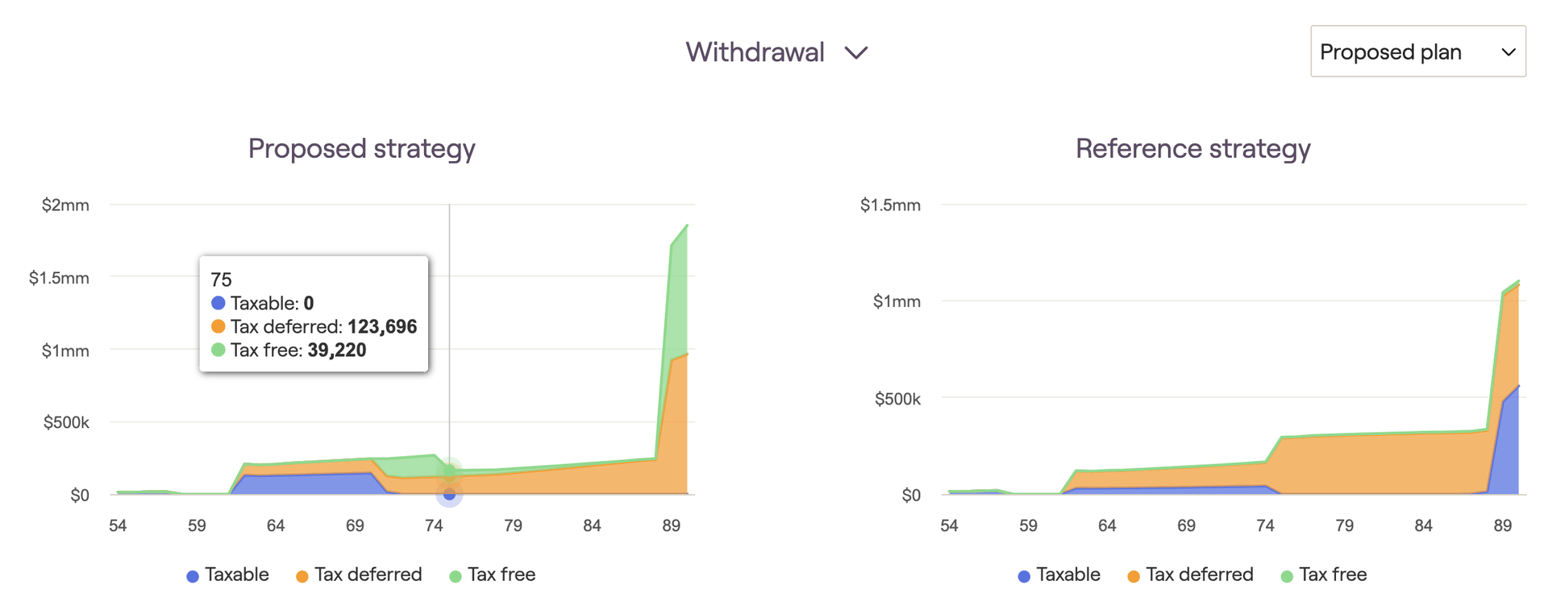The width and height of the screenshot is (1548, 614).
Task: Click the chevron arrow beside Withdrawal
Action: 856,53
